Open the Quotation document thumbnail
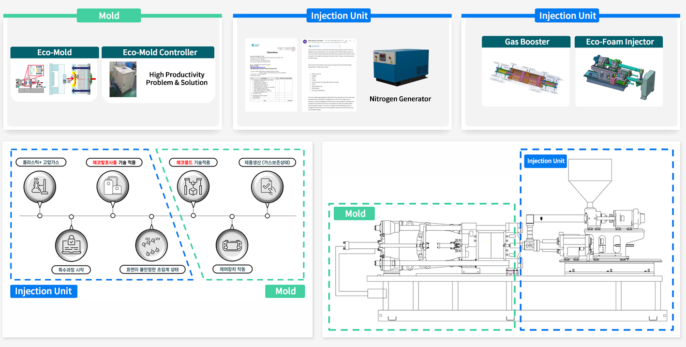This screenshot has width=686, height=347. click(x=271, y=75)
